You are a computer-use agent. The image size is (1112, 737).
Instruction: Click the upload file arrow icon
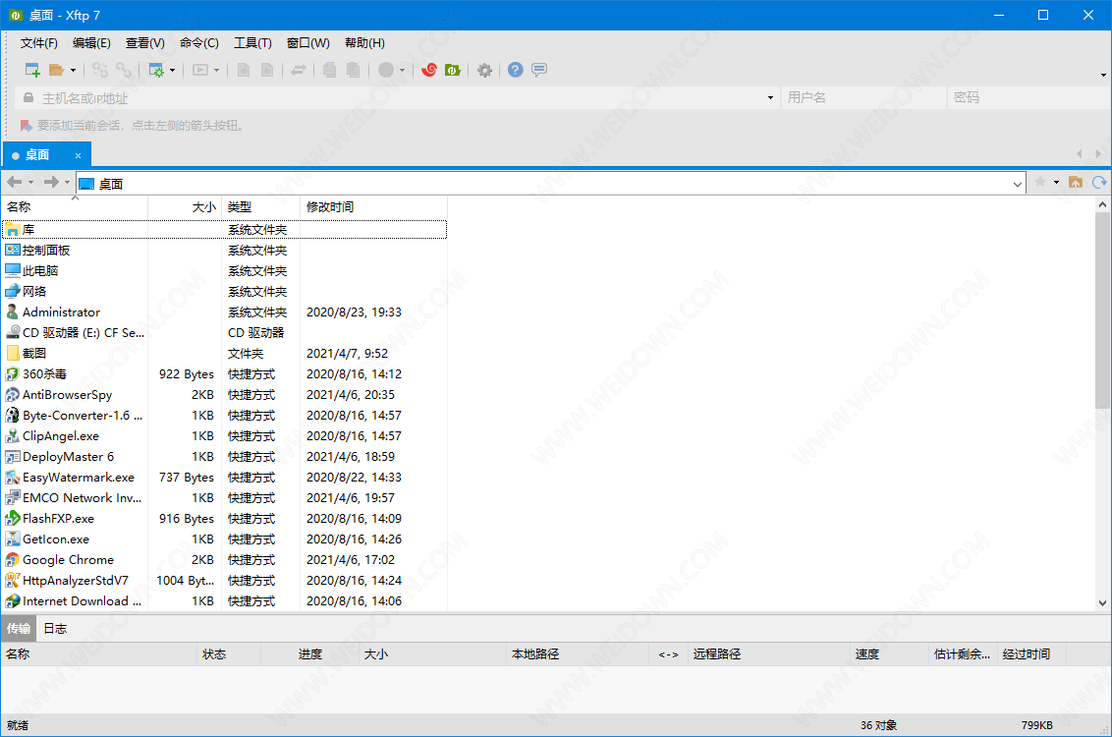pos(267,70)
